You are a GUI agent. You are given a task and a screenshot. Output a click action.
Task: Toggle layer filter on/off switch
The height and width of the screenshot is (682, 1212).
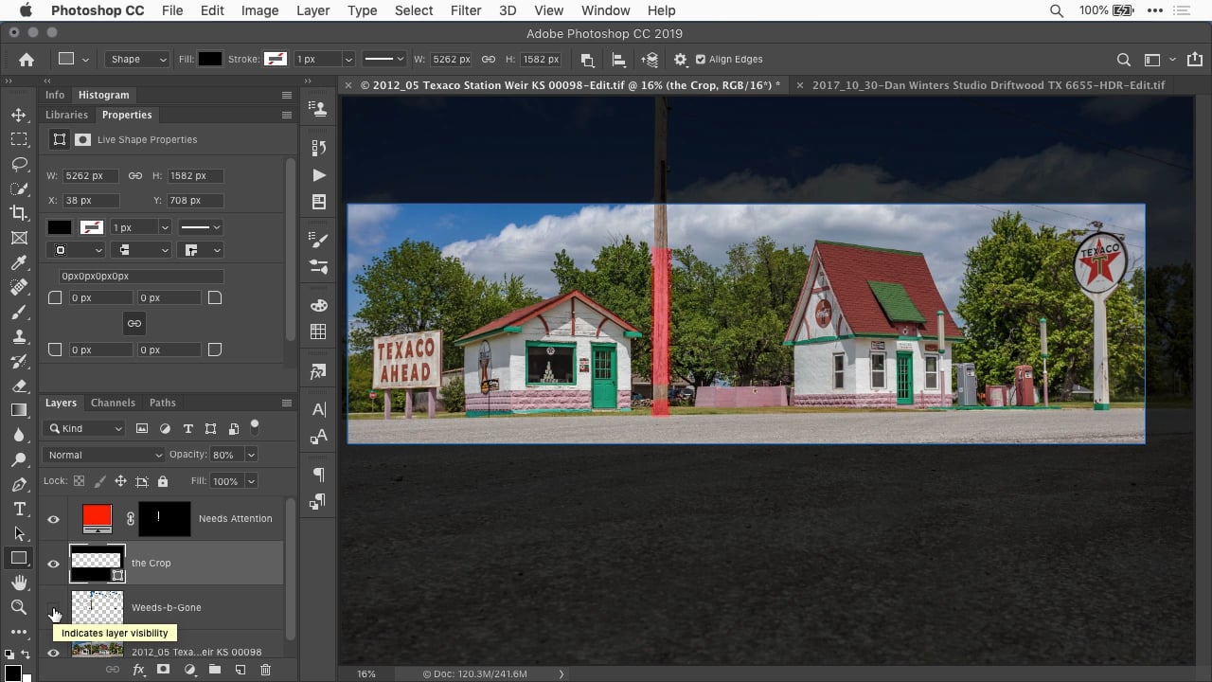255,426
